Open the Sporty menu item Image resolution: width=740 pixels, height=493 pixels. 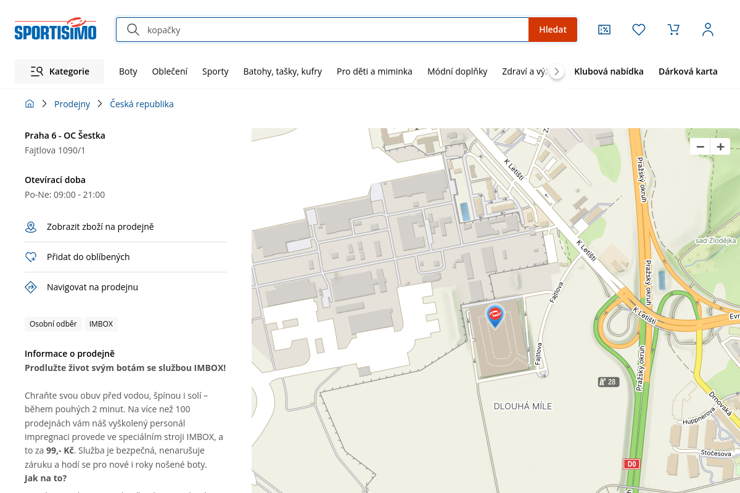pos(215,71)
